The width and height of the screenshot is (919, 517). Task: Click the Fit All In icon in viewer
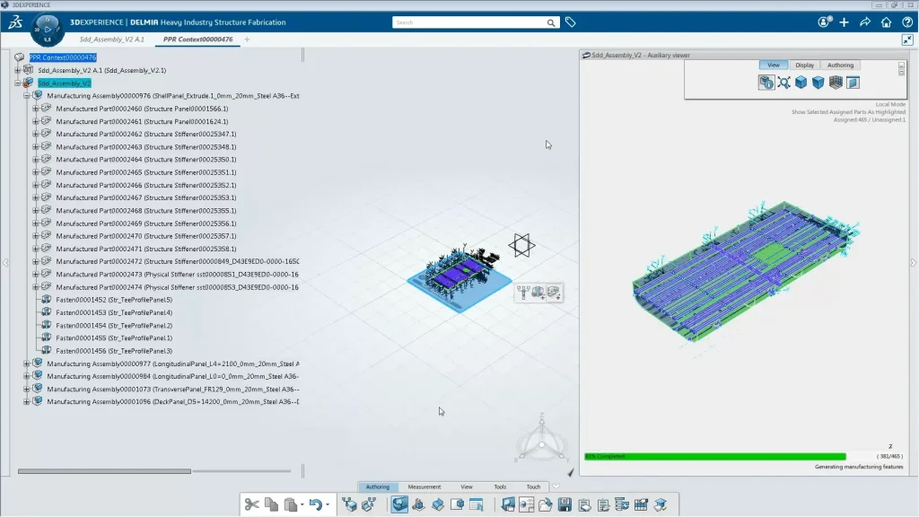(783, 83)
